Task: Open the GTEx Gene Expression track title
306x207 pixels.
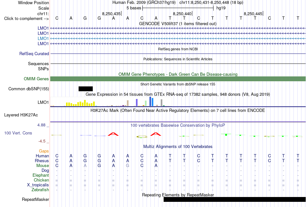Action: coord(177,94)
